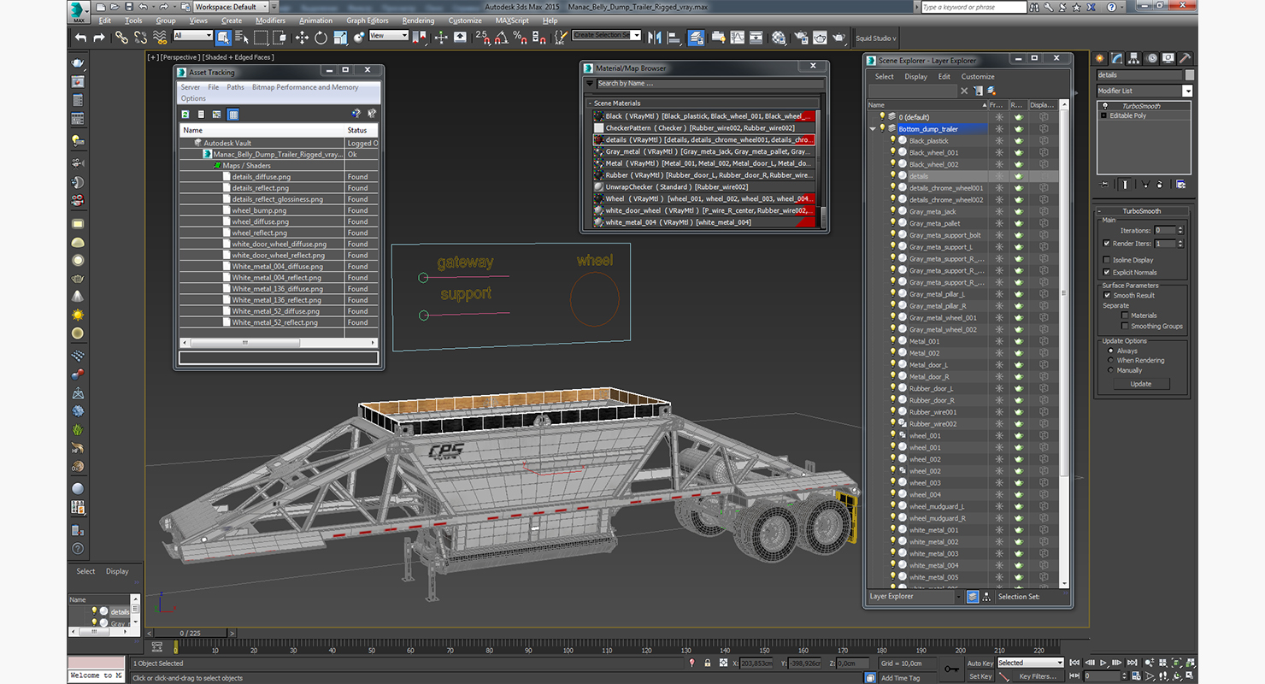Collapse the Bottom_dump_trailer layer

tap(873, 129)
